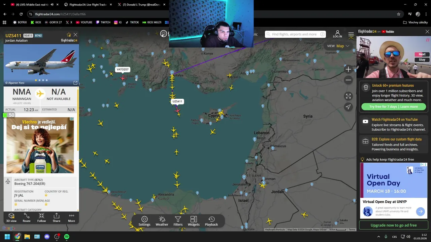Show hidden system tray icons
Image resolution: width=431 pixels, height=242 pixels.
(x=378, y=237)
